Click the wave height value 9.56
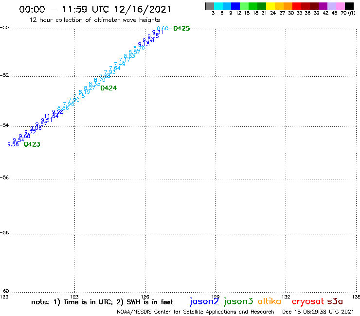The height and width of the screenshot is (316, 360). [x=13, y=144]
